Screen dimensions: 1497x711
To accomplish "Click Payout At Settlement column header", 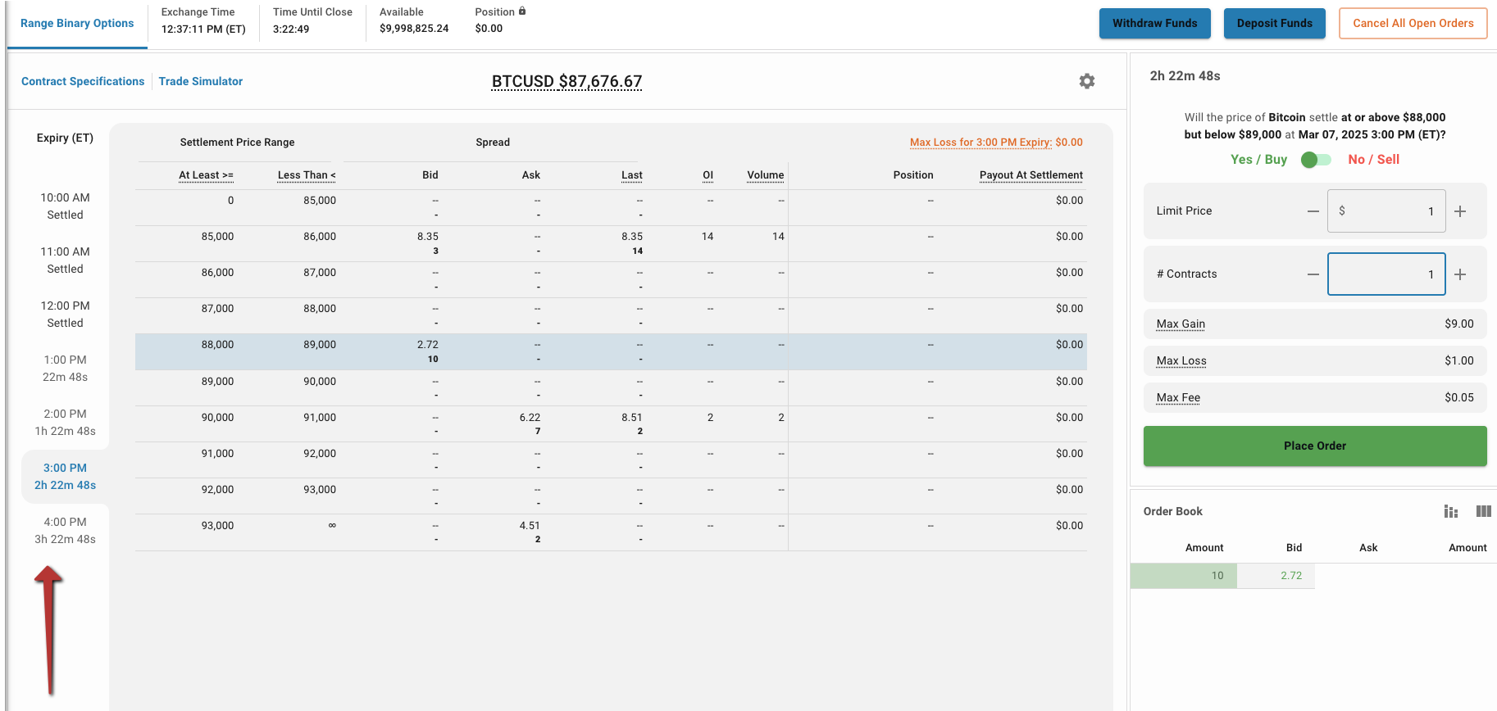I will [1031, 175].
